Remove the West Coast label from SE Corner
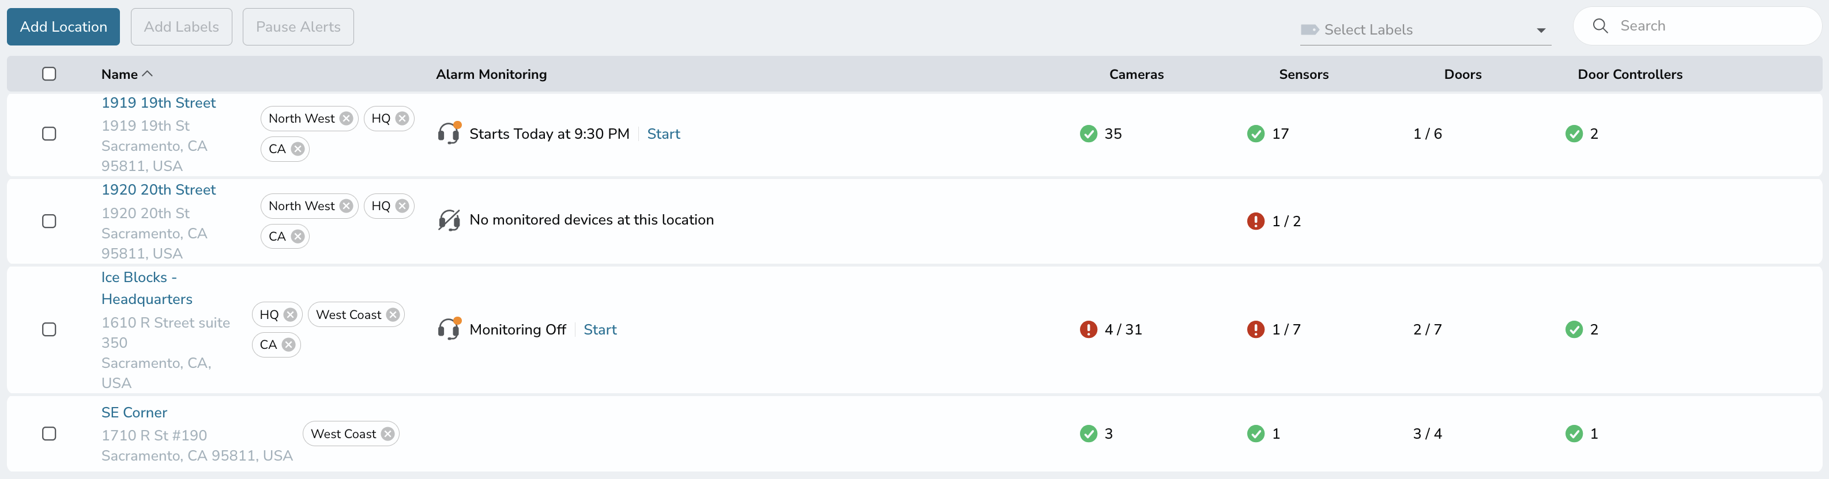Screen dimensions: 1829x479 (387, 434)
